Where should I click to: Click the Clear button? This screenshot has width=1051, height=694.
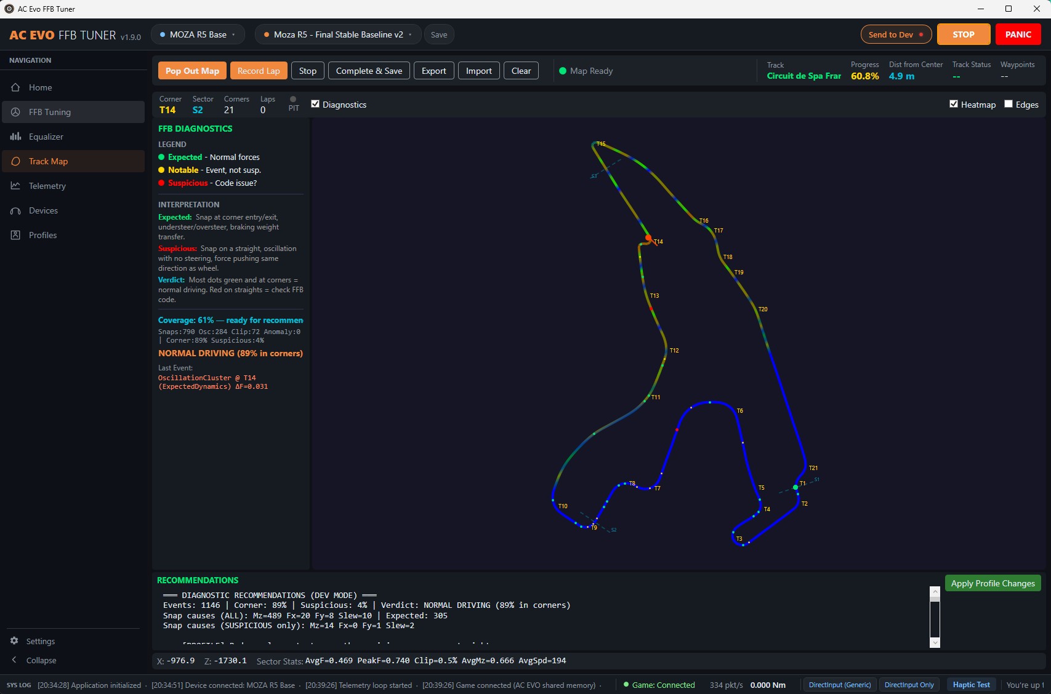(x=521, y=71)
